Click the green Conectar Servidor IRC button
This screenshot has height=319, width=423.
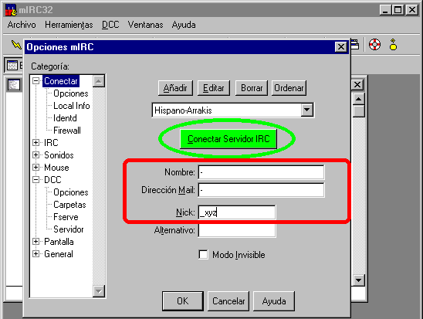tap(228, 139)
